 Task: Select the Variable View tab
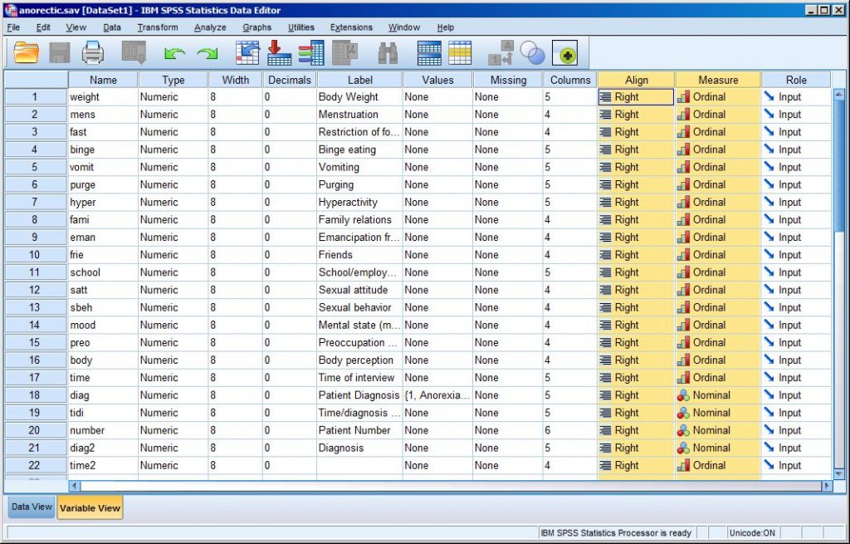click(90, 507)
